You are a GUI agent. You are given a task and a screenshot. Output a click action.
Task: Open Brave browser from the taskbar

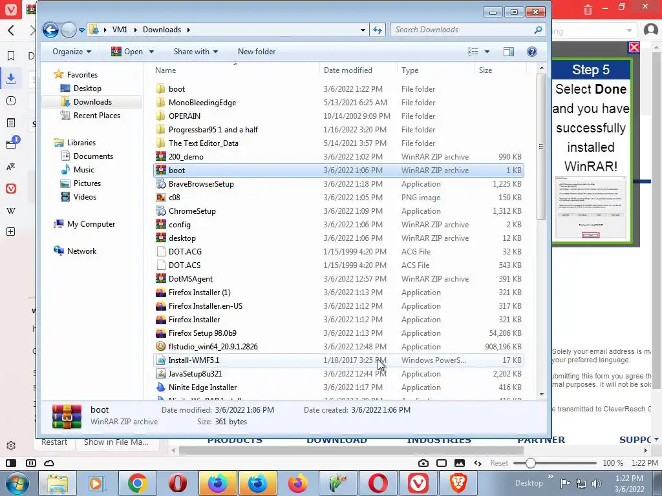pos(458,483)
